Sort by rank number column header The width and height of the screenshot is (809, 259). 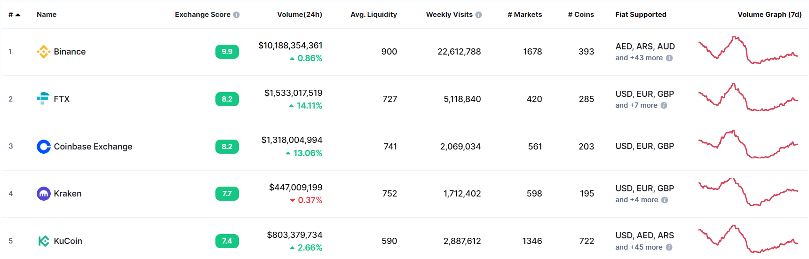pos(14,15)
